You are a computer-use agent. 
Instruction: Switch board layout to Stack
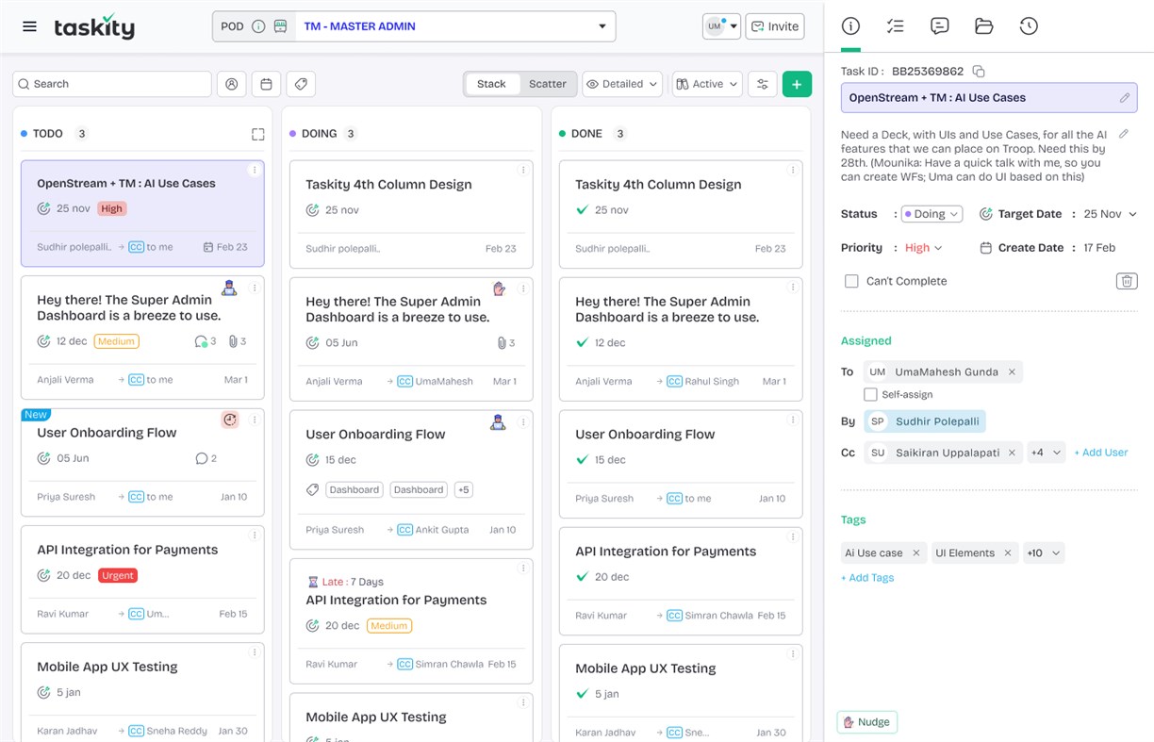(491, 84)
